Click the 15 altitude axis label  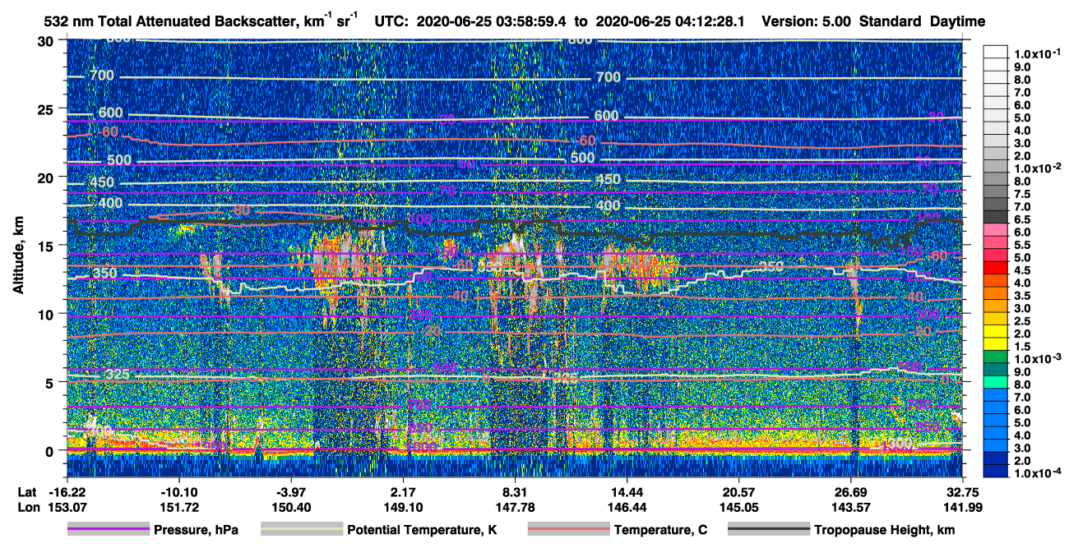[x=46, y=245]
